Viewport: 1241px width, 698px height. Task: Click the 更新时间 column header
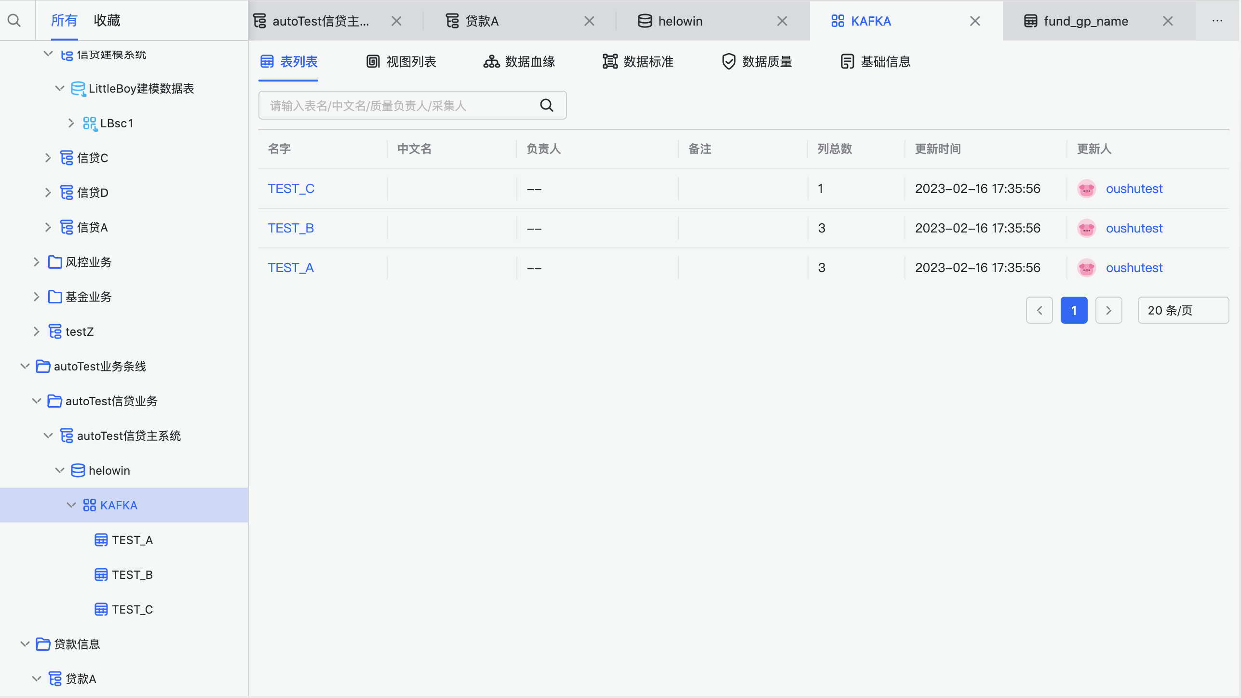pyautogui.click(x=938, y=149)
